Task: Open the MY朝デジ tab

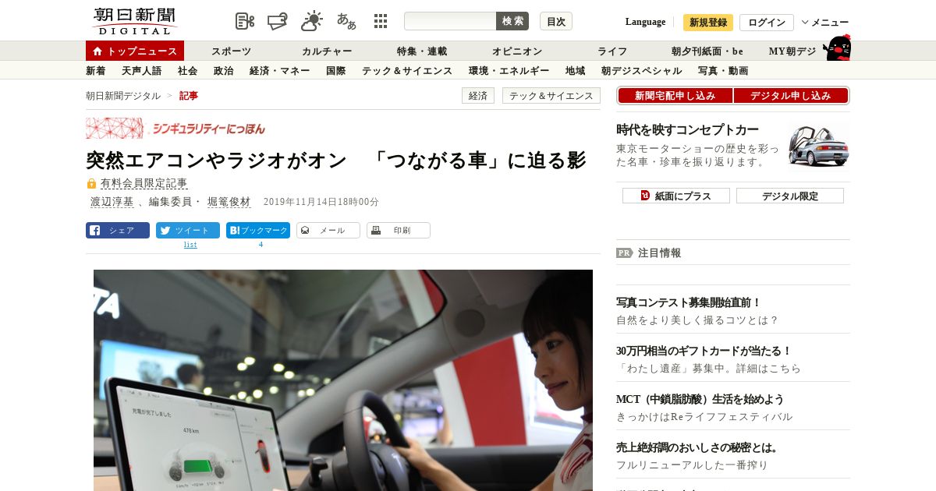Action: point(792,51)
